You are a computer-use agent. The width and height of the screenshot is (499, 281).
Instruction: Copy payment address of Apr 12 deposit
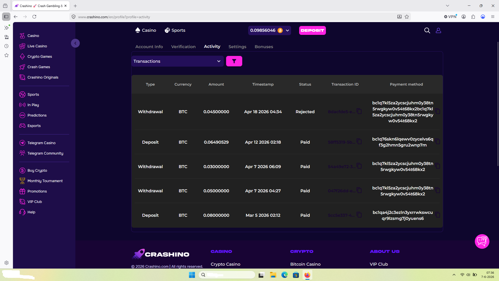click(x=438, y=142)
